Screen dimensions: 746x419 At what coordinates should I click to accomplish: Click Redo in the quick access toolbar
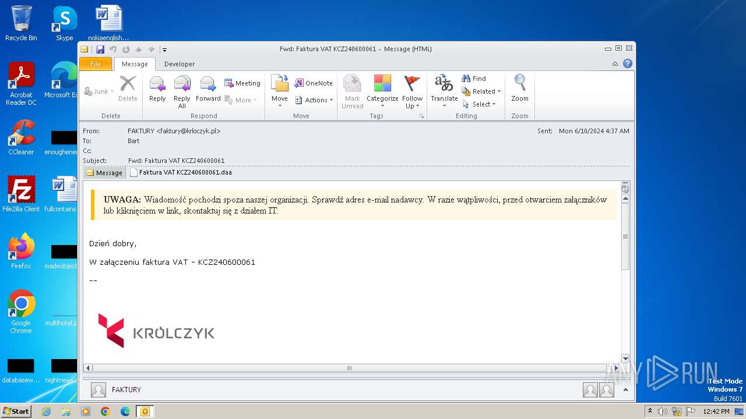126,49
